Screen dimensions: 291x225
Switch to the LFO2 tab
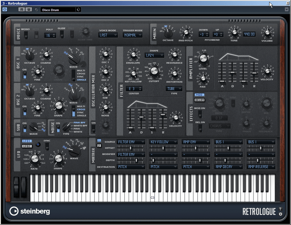[x=27, y=146]
